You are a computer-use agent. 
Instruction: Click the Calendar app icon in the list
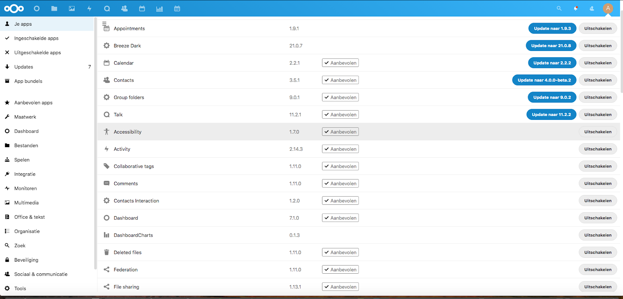click(x=107, y=63)
